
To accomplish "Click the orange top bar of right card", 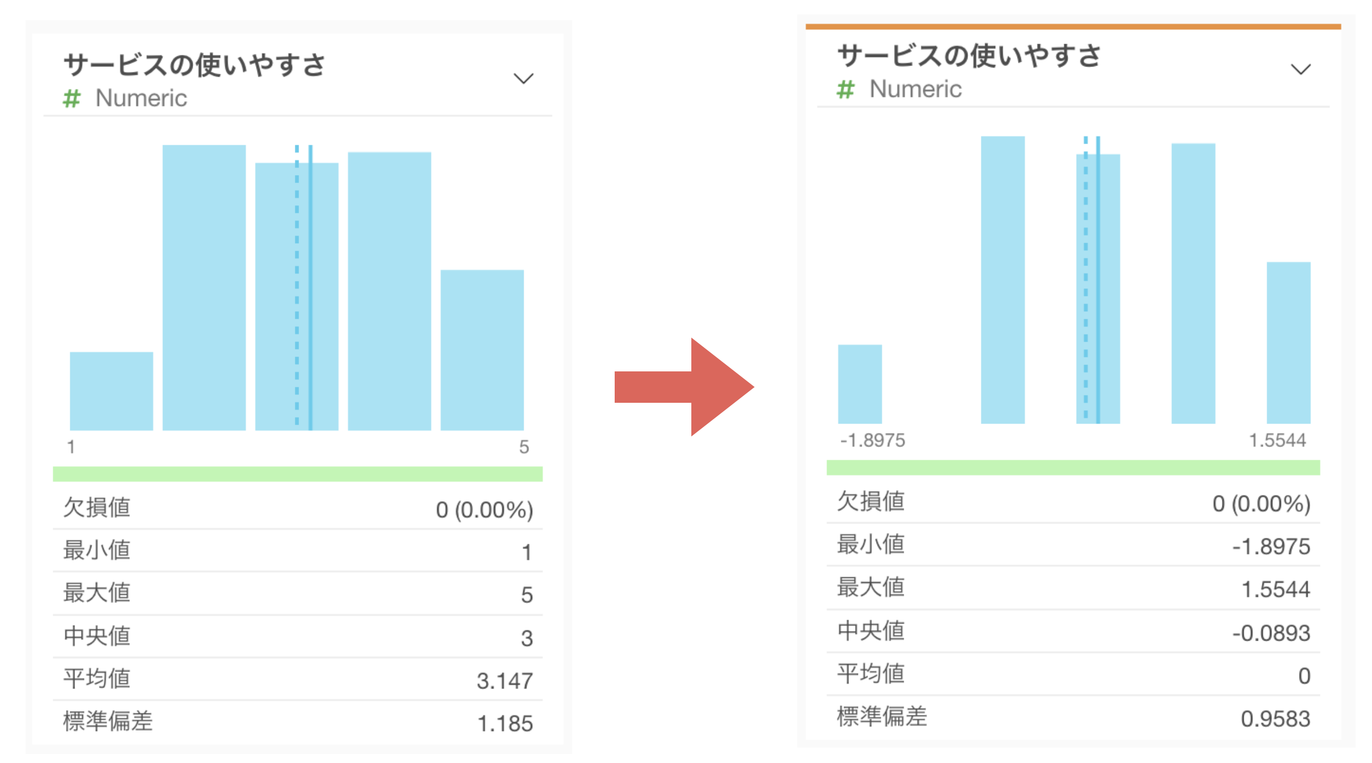I will 1073,26.
